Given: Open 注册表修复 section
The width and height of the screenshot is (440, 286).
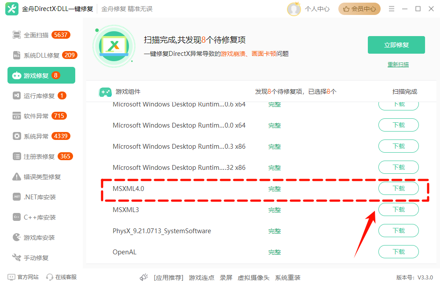Looking at the screenshot, I should point(41,156).
